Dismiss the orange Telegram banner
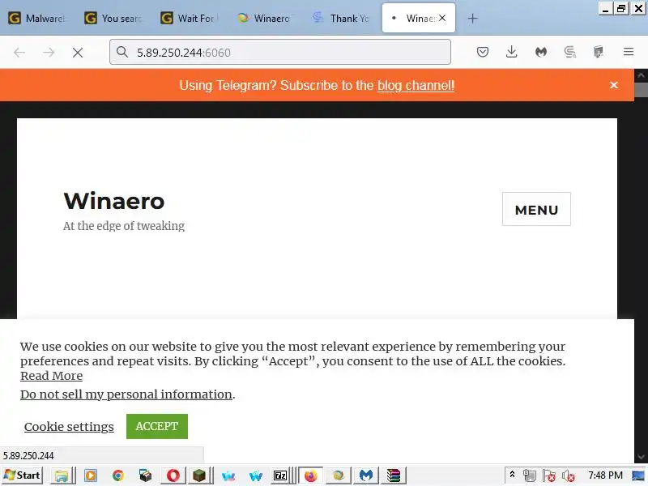This screenshot has width=648, height=486. (614, 85)
